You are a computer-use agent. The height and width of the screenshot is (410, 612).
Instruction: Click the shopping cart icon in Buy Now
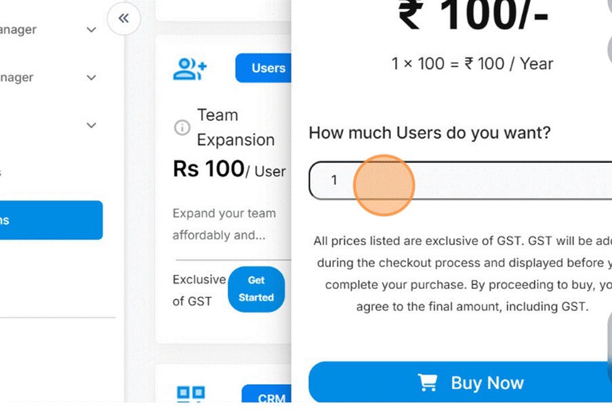[x=428, y=383]
